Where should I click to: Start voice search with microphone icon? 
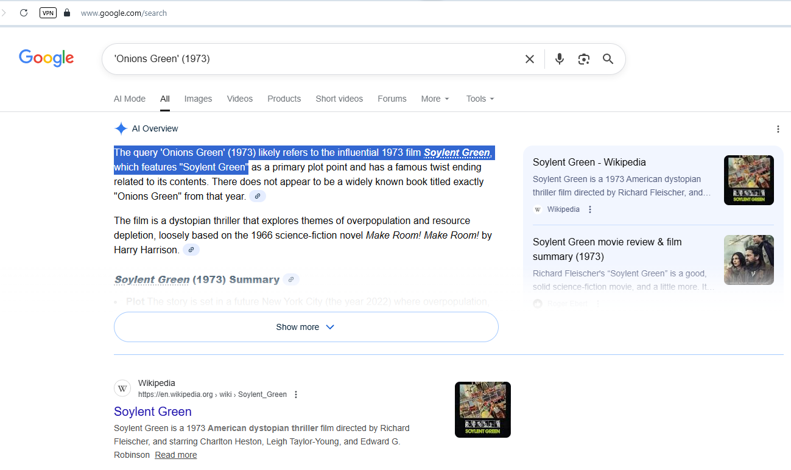(560, 59)
